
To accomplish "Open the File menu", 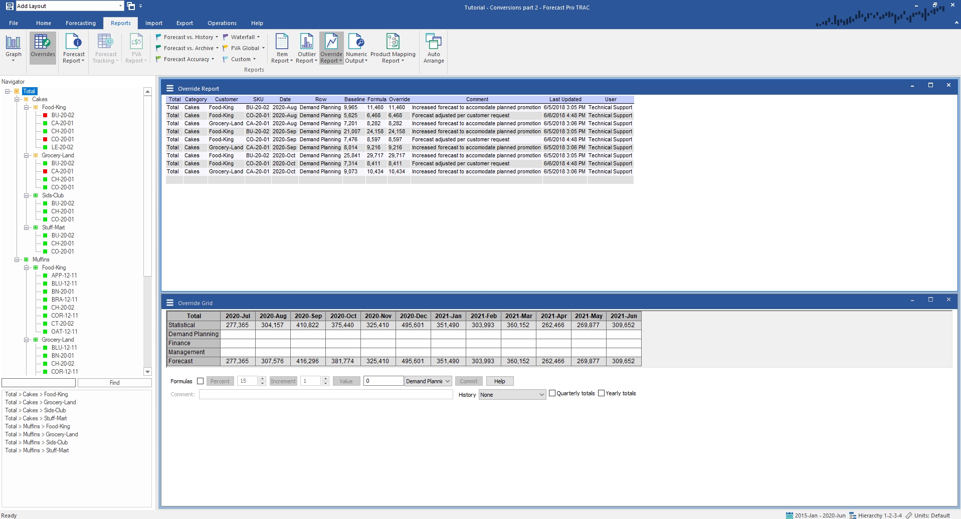I will (x=14, y=23).
